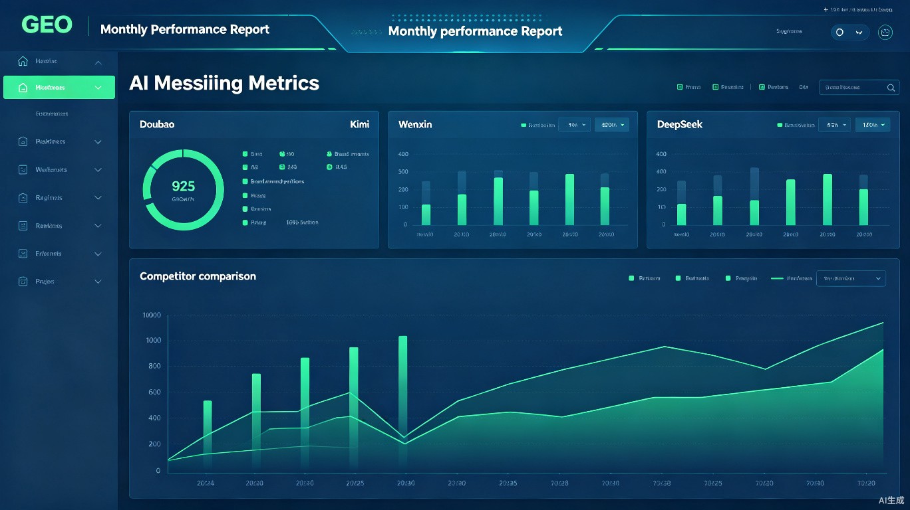Click the magnifier icon in the search box

coord(891,87)
